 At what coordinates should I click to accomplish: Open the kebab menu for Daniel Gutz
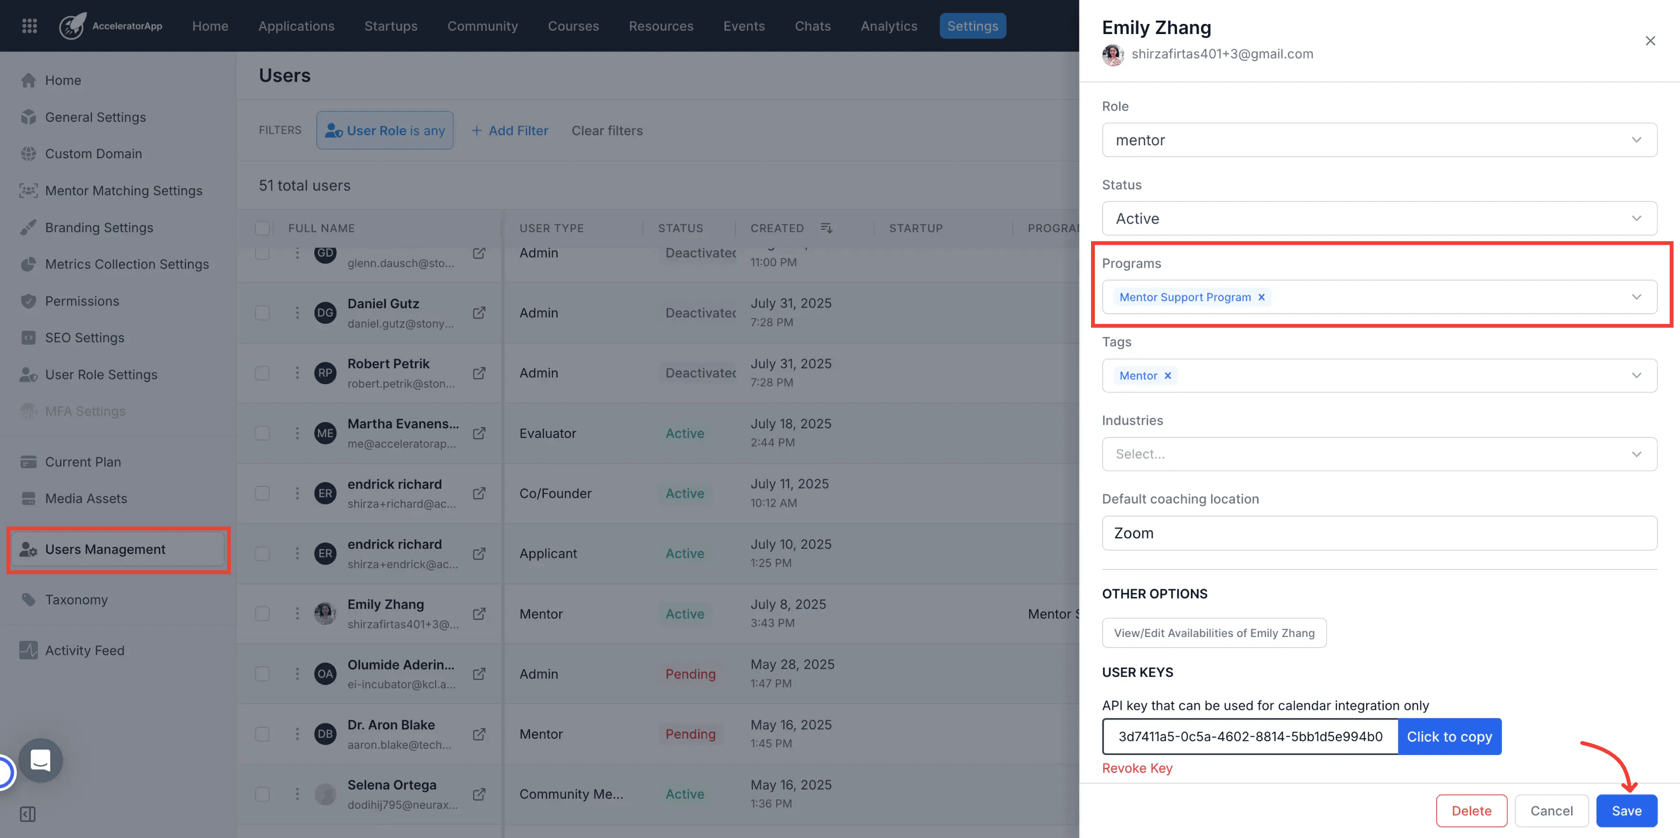point(298,313)
